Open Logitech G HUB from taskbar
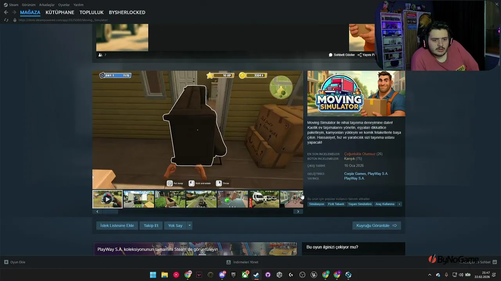The width and height of the screenshot is (501, 281). tap(291, 275)
